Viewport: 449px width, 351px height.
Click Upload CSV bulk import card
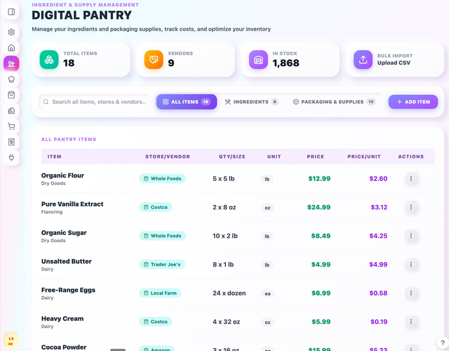click(395, 60)
